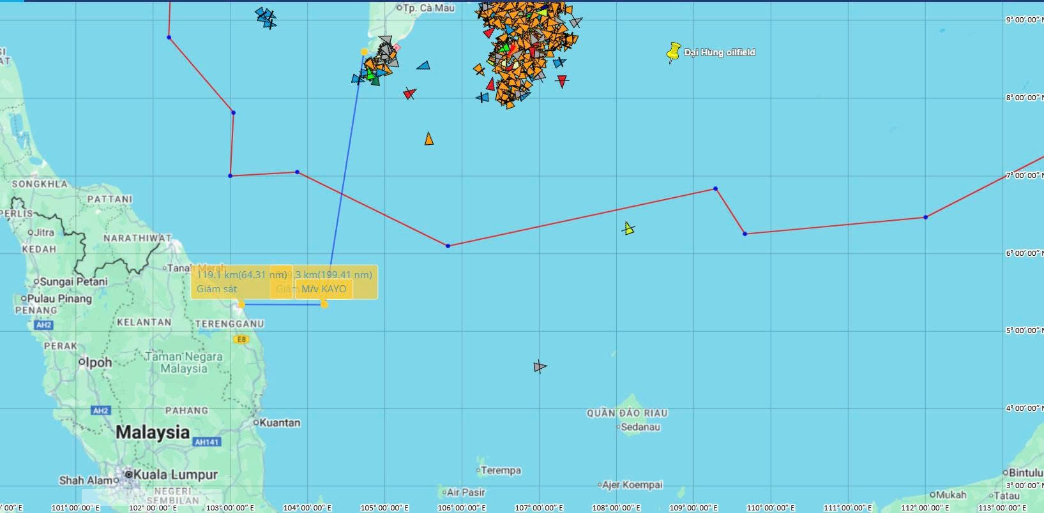This screenshot has width=1044, height=513.
Task: Click the boundary vertex near 106°E, 6°N
Action: tap(448, 246)
